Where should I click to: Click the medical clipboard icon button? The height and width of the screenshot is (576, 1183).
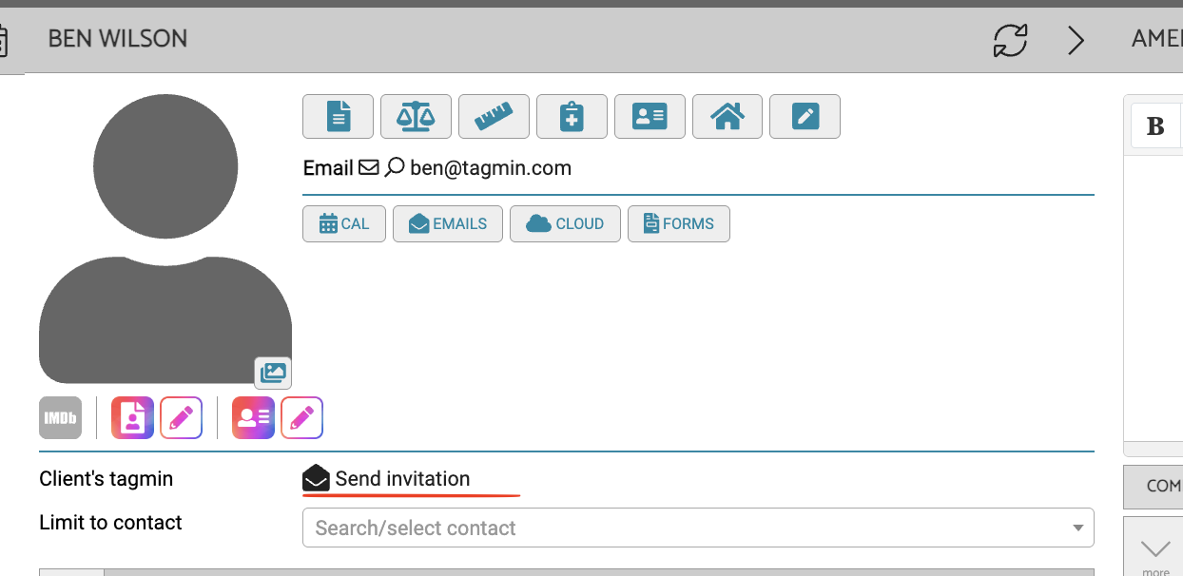click(572, 117)
